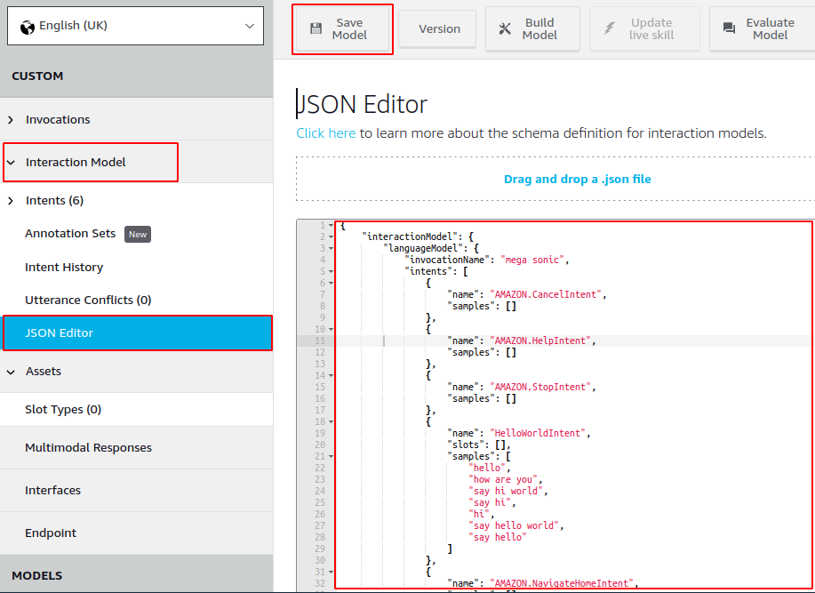
Task: Fold the samples array at line 21
Action: 332,456
